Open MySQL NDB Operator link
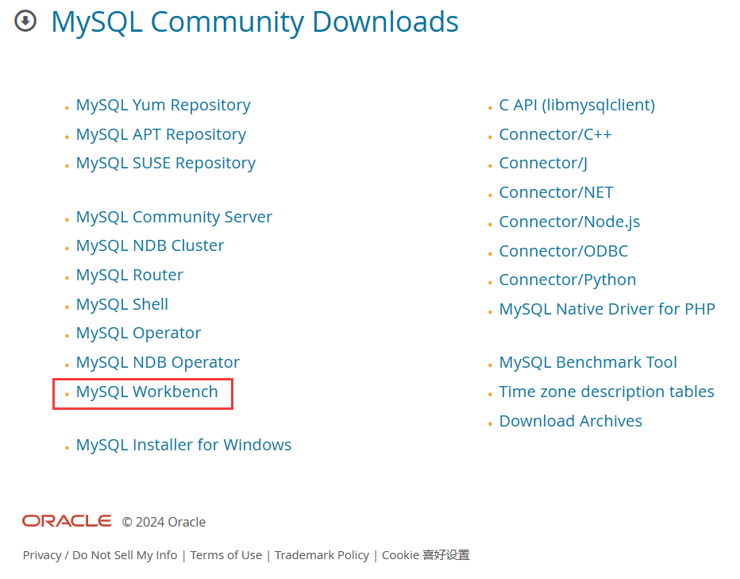 (158, 363)
